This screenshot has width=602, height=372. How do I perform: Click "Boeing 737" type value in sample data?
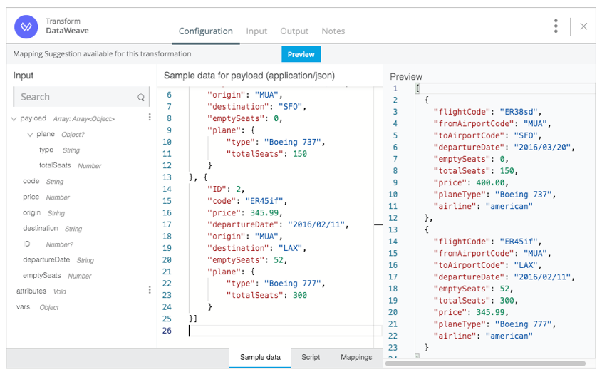pos(292,142)
